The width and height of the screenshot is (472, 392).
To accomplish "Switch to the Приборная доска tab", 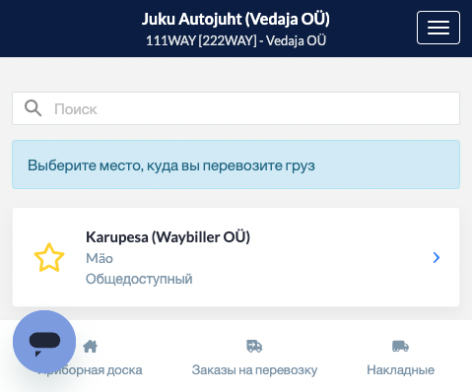I will coord(90,358).
